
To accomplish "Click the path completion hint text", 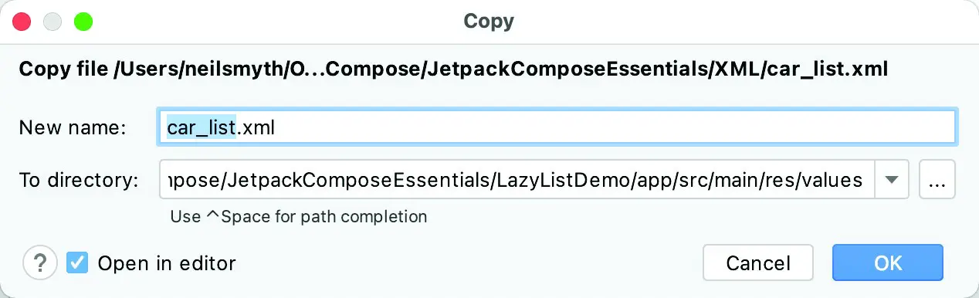I will 299,216.
